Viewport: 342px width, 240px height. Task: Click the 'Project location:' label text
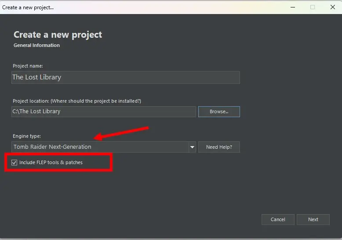[76, 101]
